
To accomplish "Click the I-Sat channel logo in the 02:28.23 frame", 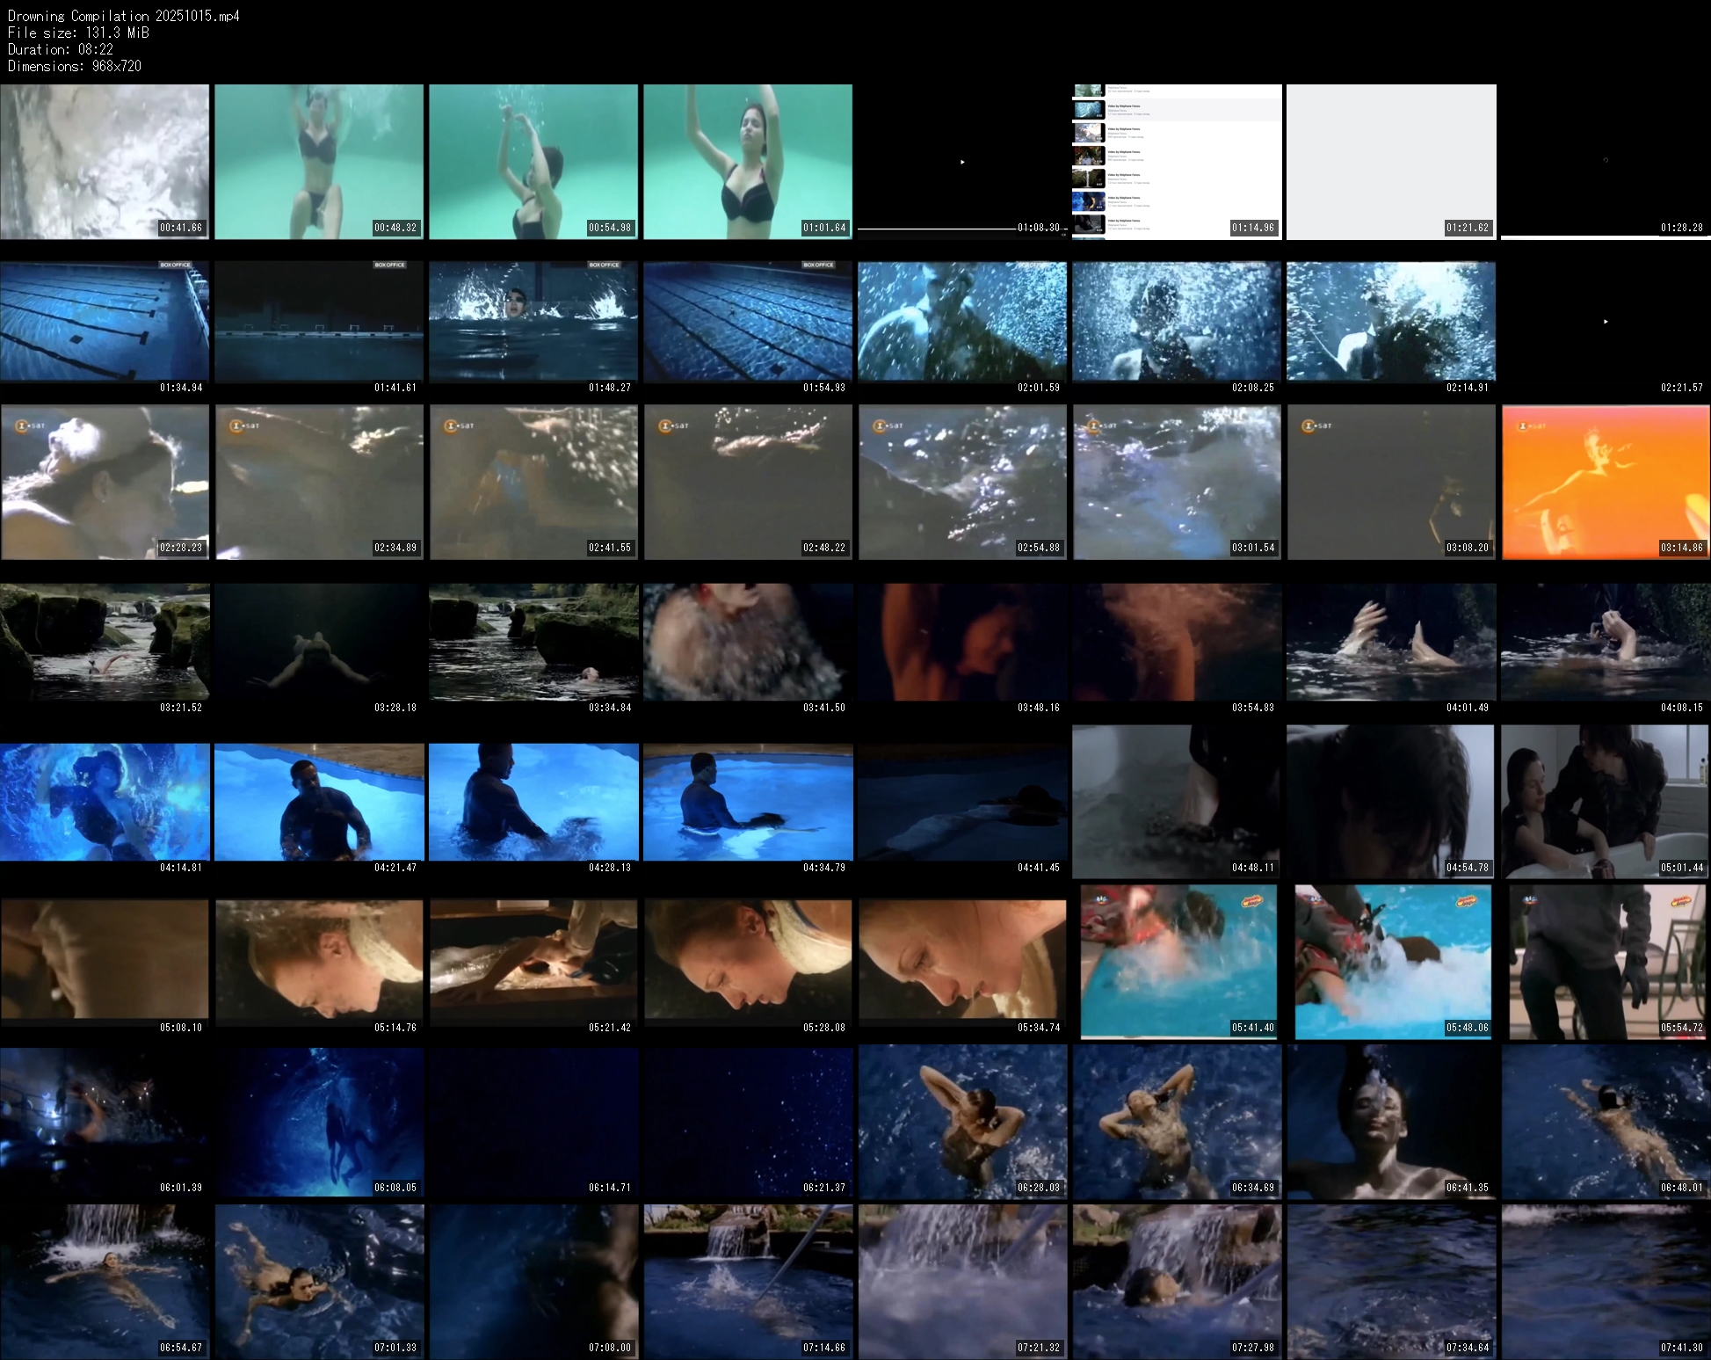I will (x=30, y=425).
